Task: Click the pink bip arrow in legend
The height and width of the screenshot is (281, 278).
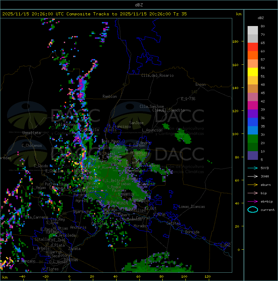Action: pyautogui.click(x=253, y=193)
